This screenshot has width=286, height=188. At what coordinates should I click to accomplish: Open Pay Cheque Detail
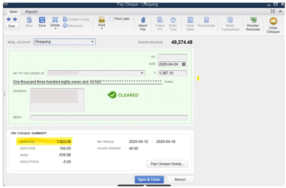[167, 164]
